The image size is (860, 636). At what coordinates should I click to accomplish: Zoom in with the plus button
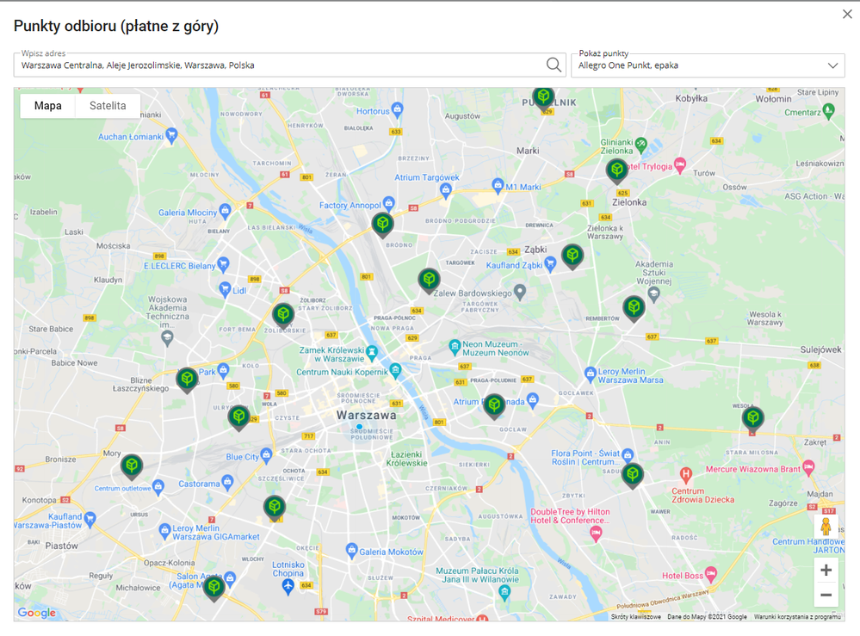coord(826,571)
